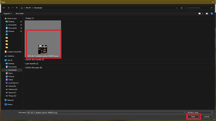Image resolution: width=216 pixels, height=121 pixels.
Task: Select Pictures under Quick access
Action: point(11,31)
